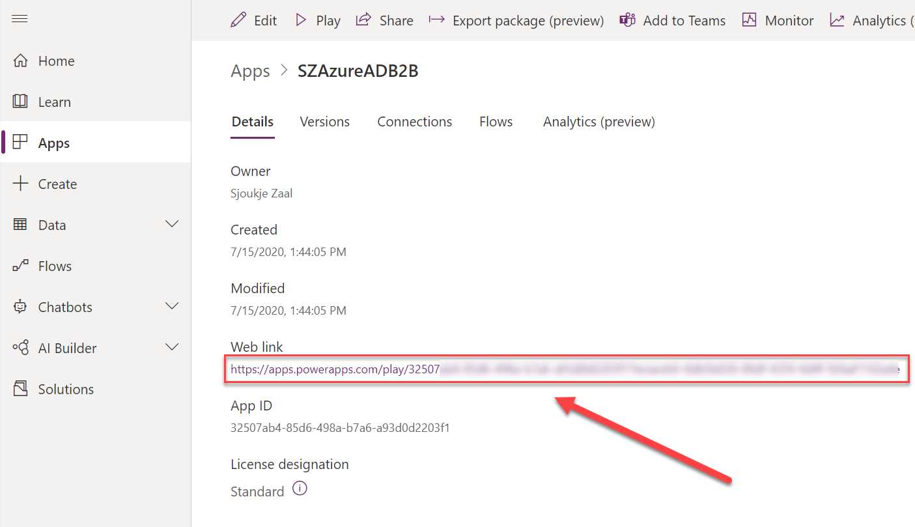Switch to the Analytics (preview) tab
The width and height of the screenshot is (915, 527).
click(x=599, y=122)
